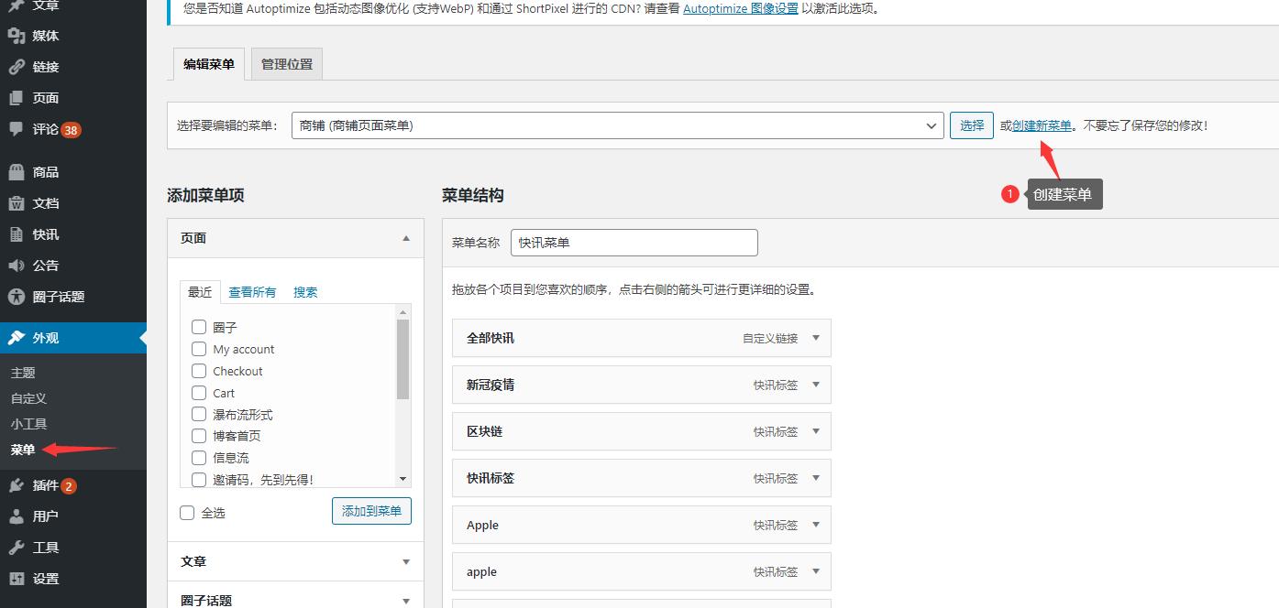The image size is (1279, 608).
Task: Click the 页面 list scrollbar thumb
Action: click(402, 359)
